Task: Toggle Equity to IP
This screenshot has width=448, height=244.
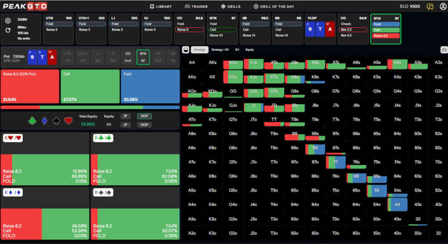Action: click(x=126, y=116)
